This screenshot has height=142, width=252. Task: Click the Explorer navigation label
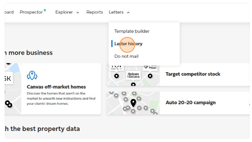click(64, 12)
